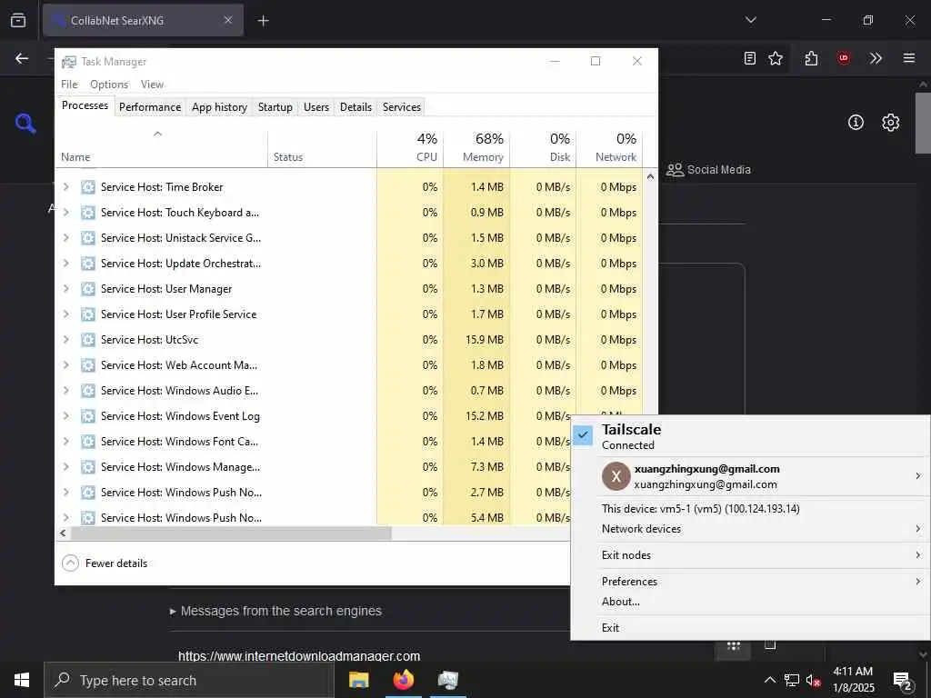Open SearXNG preferences gear icon
931x698 pixels.
pos(891,123)
